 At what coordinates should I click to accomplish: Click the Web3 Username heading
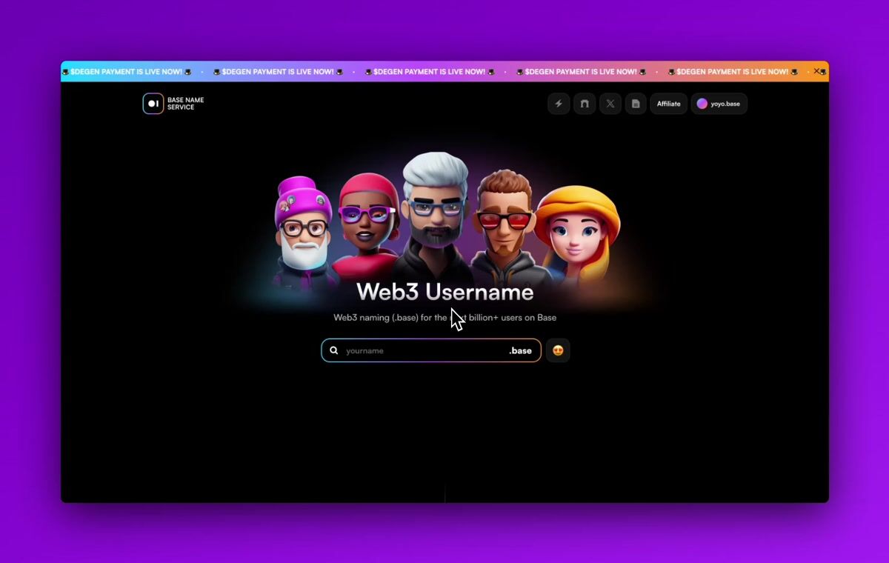(x=444, y=292)
